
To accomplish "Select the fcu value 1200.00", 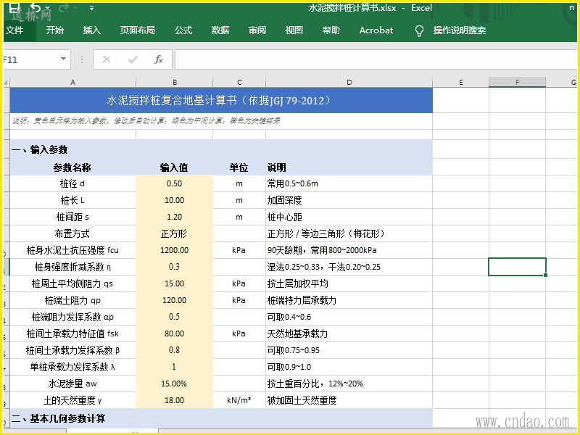I will (x=174, y=250).
